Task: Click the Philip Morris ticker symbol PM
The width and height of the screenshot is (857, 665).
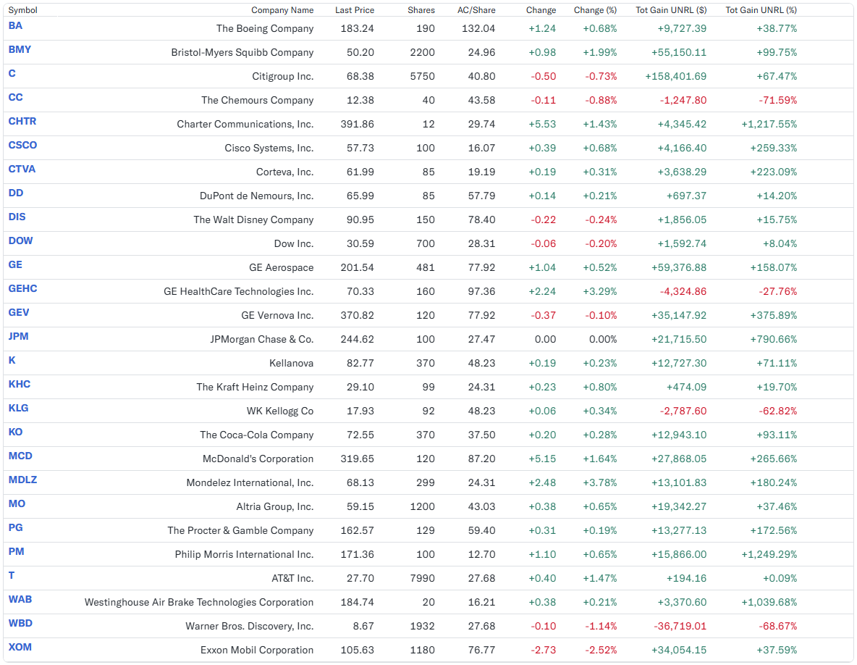Action: (x=17, y=552)
